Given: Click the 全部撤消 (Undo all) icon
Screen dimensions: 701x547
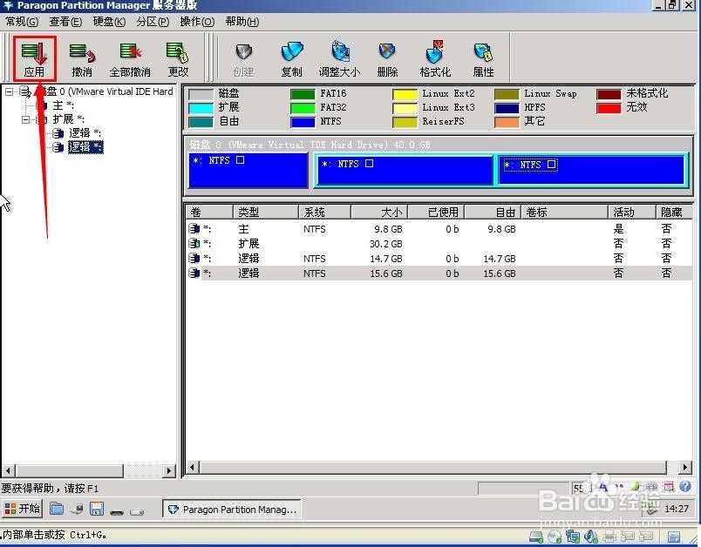Looking at the screenshot, I should [130, 58].
